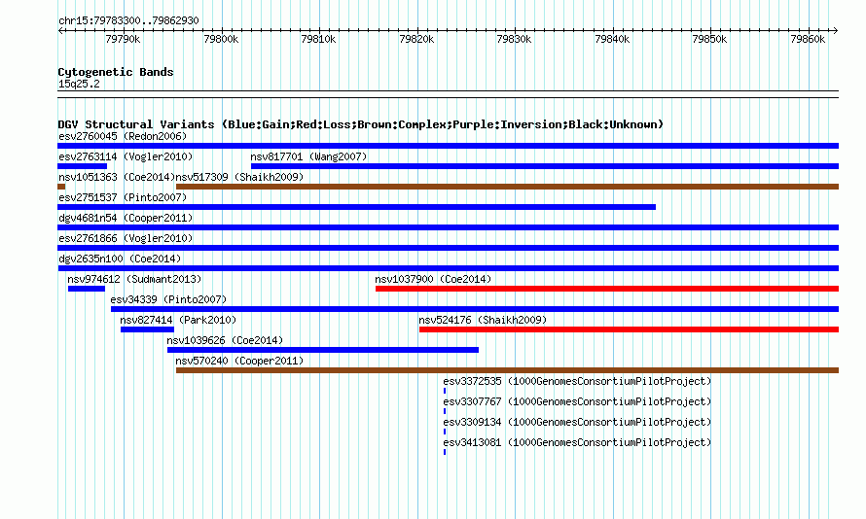Click the DGV Structural Variants track title
This screenshot has height=519, width=866.
(361, 124)
